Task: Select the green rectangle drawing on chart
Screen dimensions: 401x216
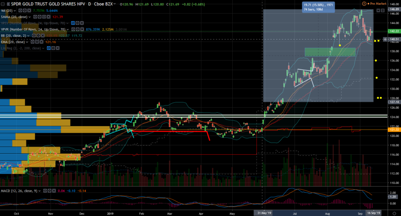Action: coord(330,52)
